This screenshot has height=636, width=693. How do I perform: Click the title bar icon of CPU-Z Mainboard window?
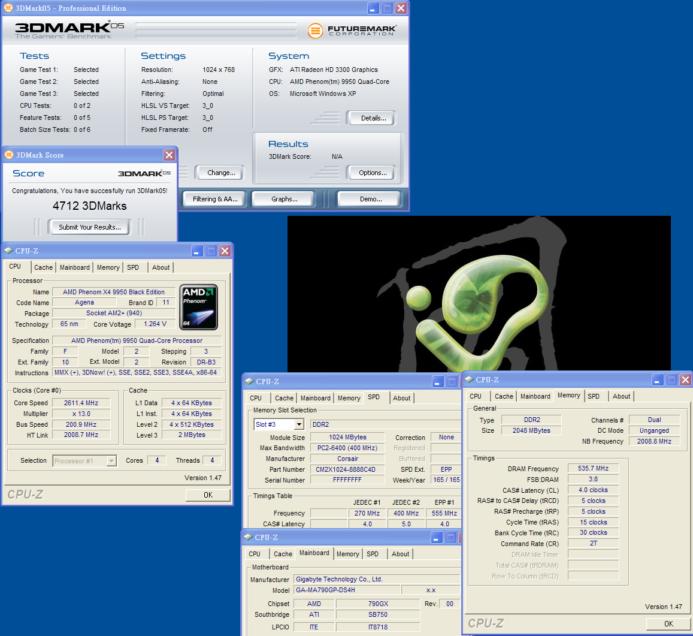pyautogui.click(x=248, y=538)
